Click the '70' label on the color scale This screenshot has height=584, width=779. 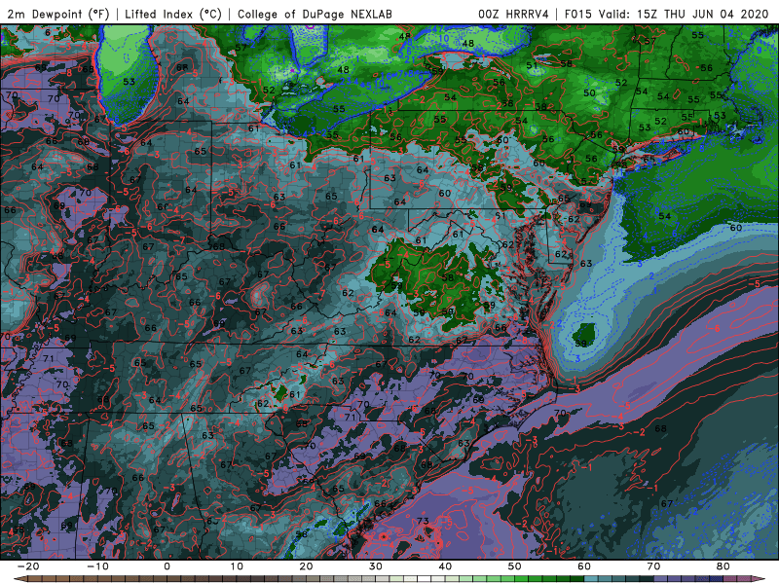(653, 566)
